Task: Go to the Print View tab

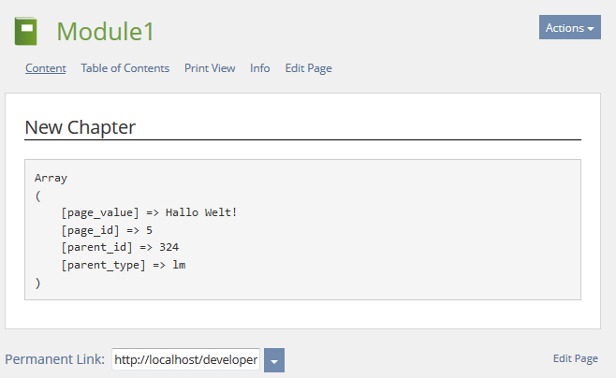Action: [x=210, y=68]
